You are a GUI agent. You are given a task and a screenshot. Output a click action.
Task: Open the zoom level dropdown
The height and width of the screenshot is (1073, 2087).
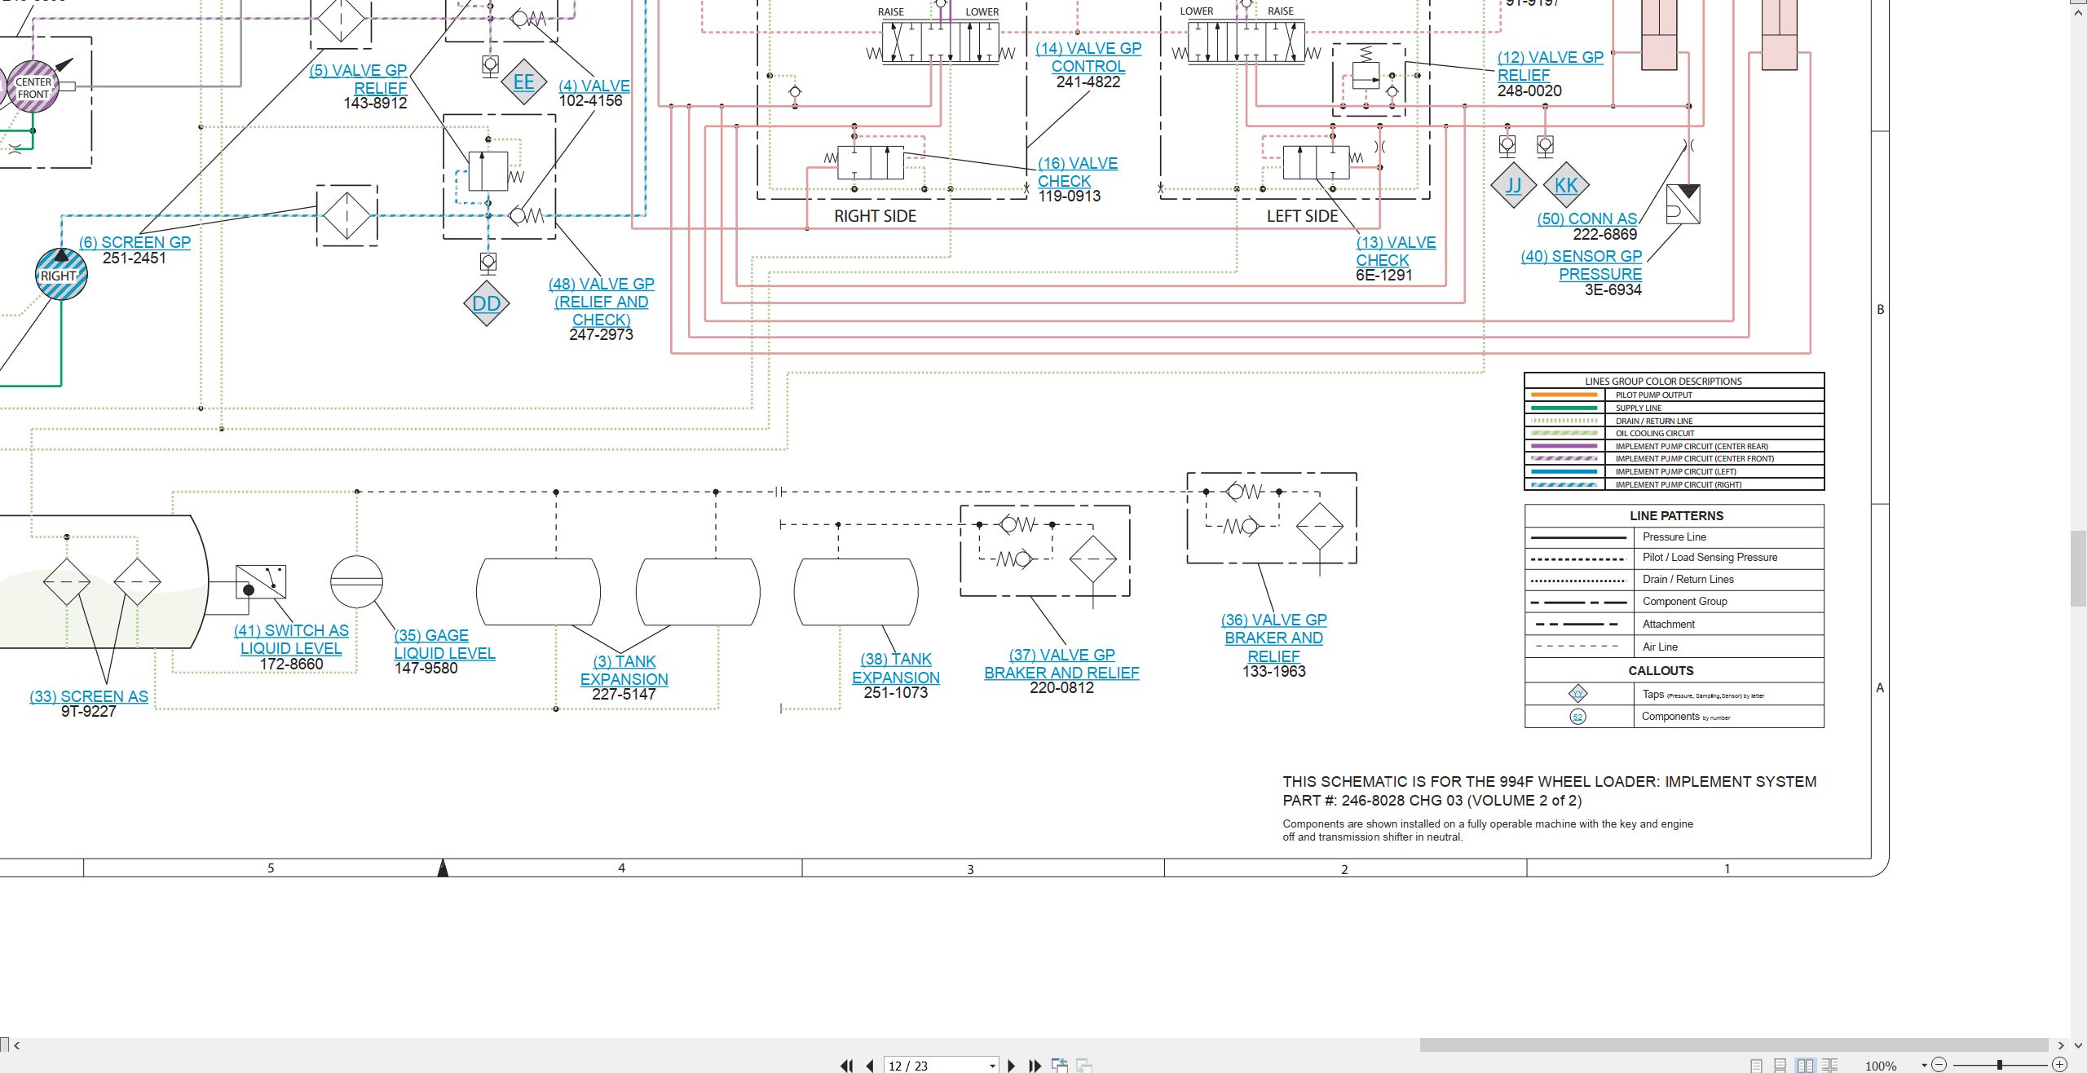pyautogui.click(x=1924, y=1066)
